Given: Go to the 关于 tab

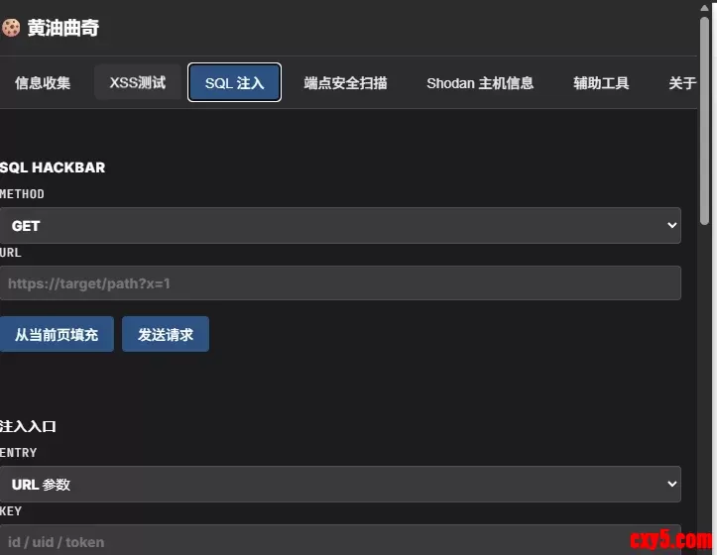Looking at the screenshot, I should 681,83.
